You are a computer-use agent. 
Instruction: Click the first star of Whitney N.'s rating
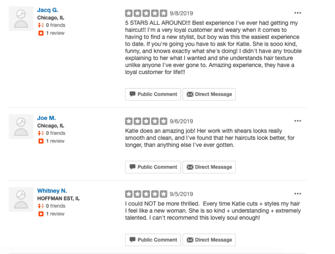(x=129, y=194)
